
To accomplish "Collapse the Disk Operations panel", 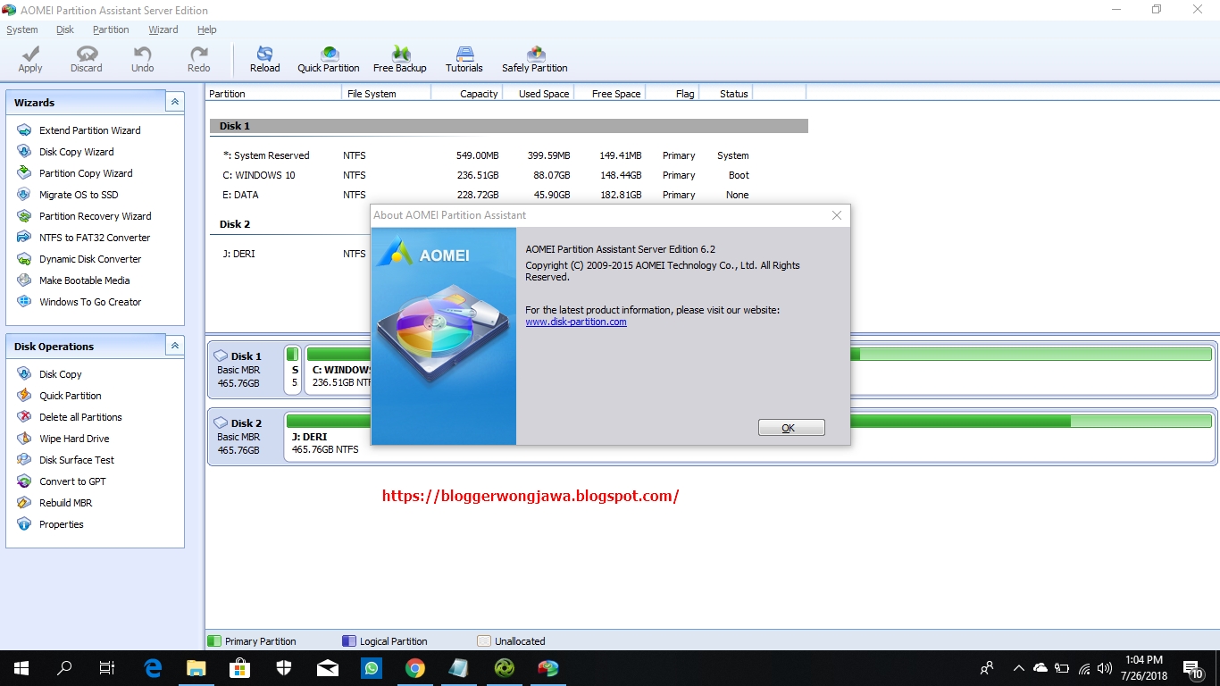I will 175,346.
